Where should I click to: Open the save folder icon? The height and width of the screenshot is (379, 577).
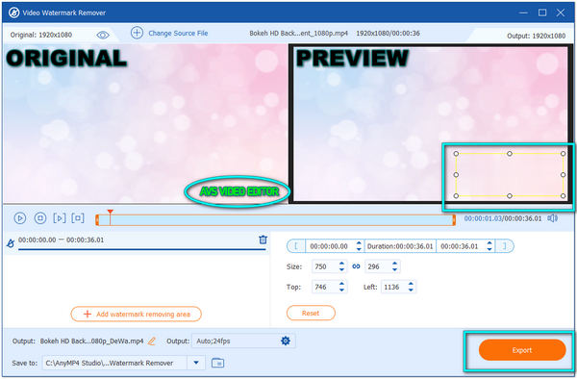[x=218, y=363]
